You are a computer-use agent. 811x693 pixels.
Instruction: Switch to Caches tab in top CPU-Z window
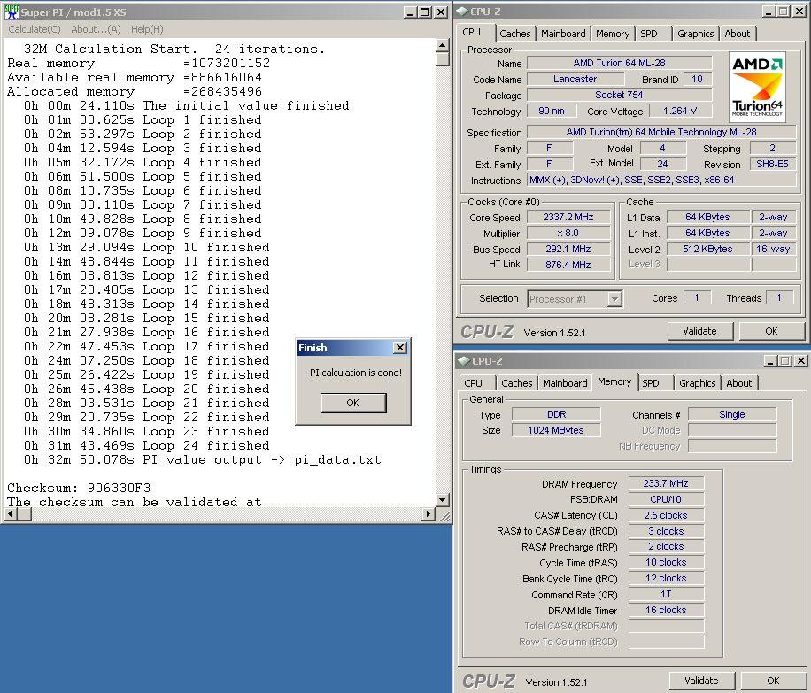(x=514, y=34)
